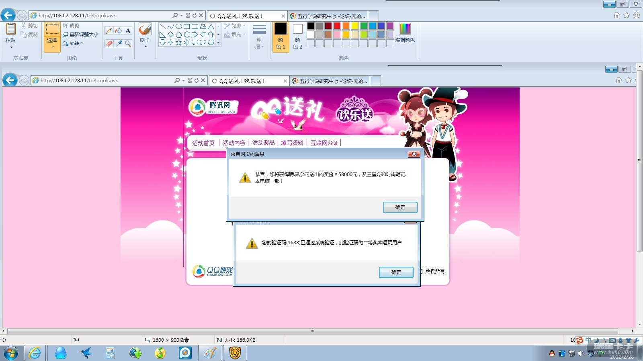Set Color 1 (颜色 1) as active

click(281, 36)
